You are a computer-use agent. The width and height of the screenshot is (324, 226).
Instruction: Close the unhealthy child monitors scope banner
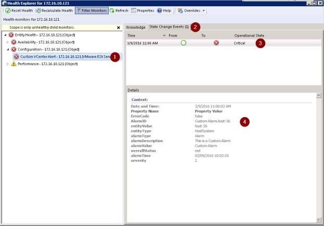pos(119,27)
